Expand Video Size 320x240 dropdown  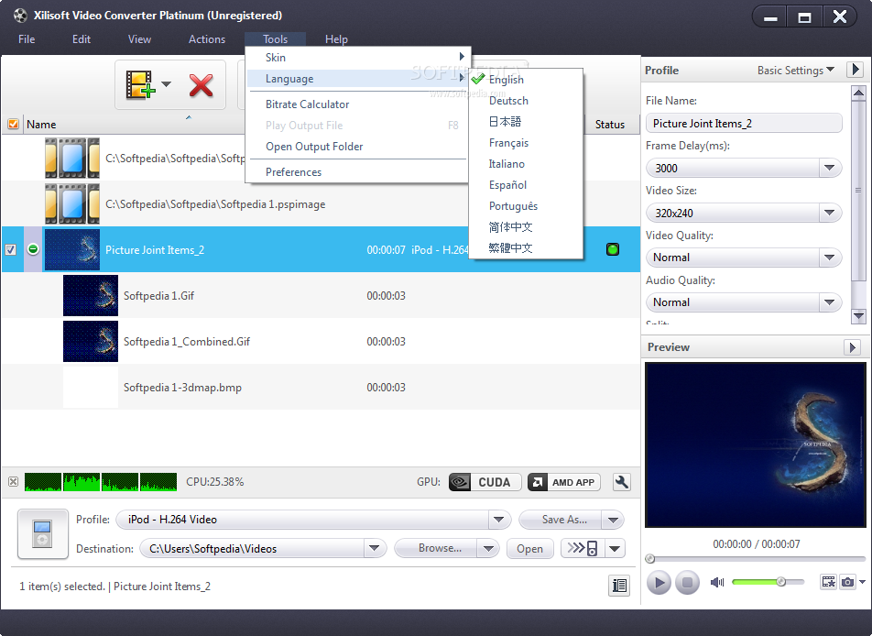(829, 213)
